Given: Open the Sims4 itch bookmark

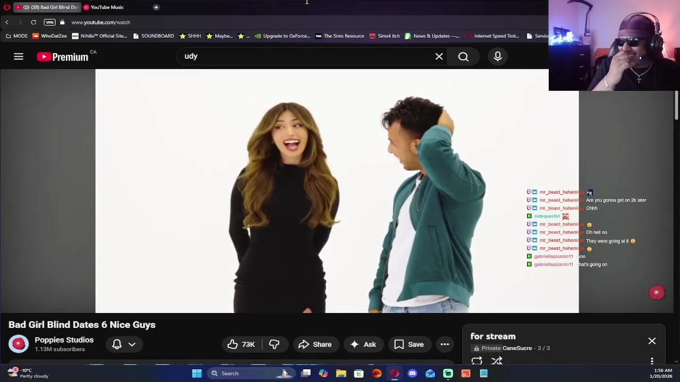Looking at the screenshot, I should [x=384, y=36].
